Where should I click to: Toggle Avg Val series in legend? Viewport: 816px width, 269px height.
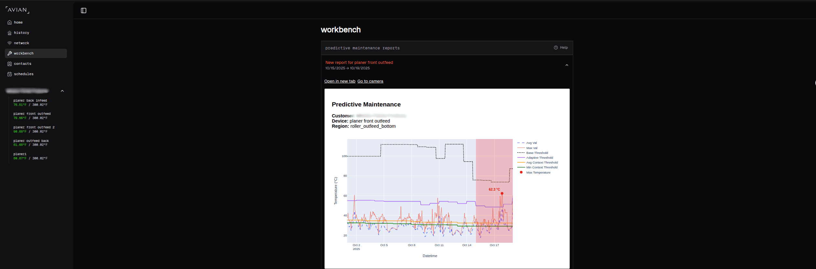point(531,143)
